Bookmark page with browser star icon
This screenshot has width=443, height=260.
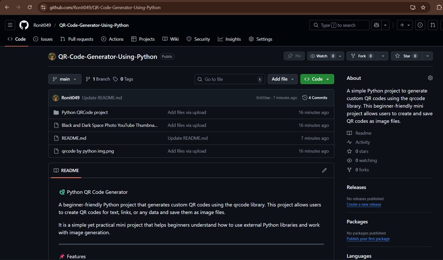click(423, 7)
